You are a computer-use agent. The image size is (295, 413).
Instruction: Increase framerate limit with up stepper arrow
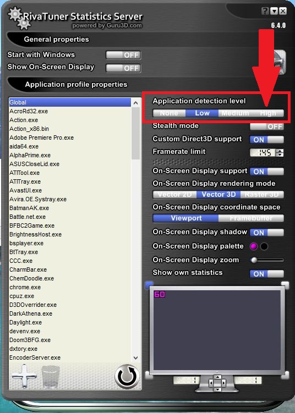point(280,151)
